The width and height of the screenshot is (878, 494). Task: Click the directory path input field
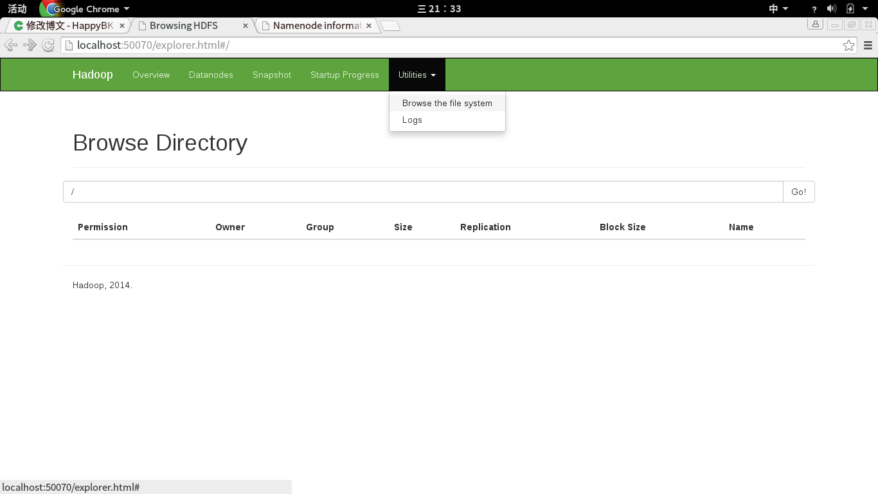tap(423, 192)
